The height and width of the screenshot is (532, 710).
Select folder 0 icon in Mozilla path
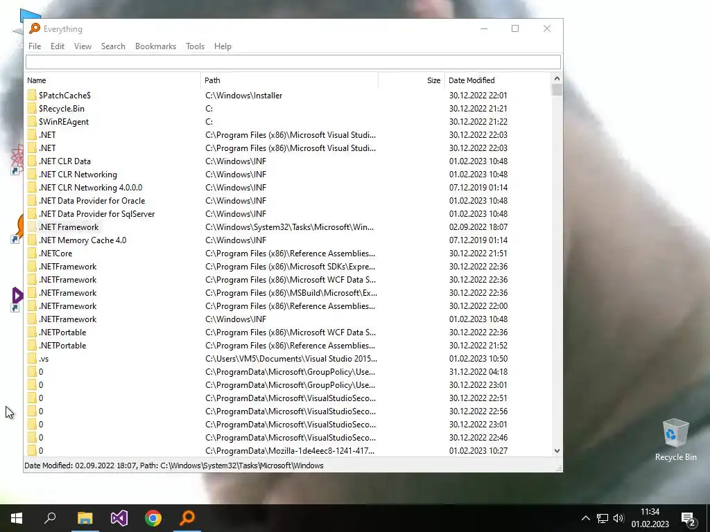point(32,450)
